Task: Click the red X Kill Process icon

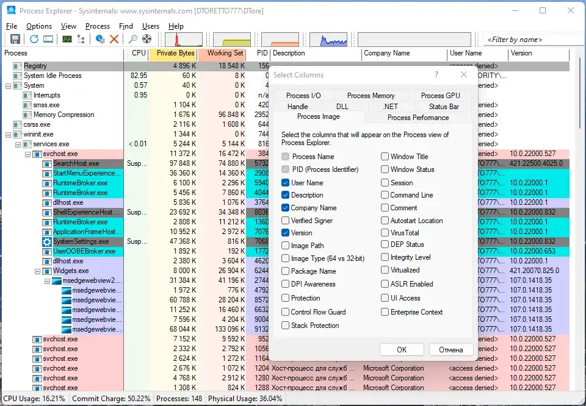Action: 114,39
